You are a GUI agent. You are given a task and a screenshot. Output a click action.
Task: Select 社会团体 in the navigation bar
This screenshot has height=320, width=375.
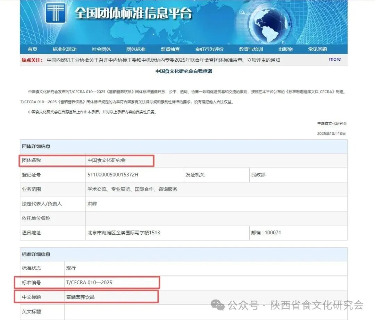click(101, 49)
